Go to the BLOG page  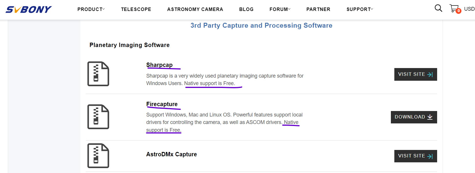pyautogui.click(x=246, y=9)
